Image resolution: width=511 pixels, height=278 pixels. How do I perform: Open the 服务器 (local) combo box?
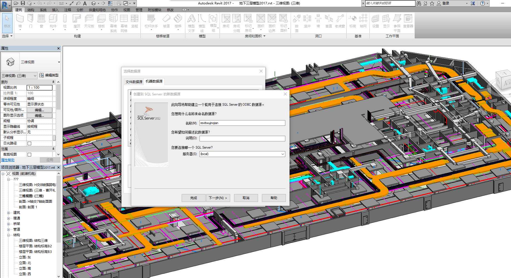242,154
